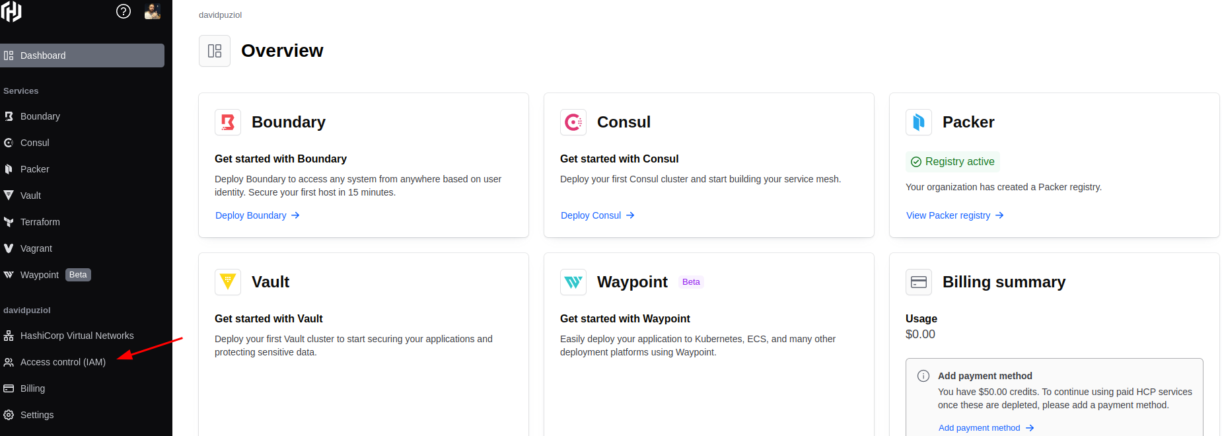Open the help question mark icon
This screenshot has width=1222, height=436.
[x=124, y=11]
